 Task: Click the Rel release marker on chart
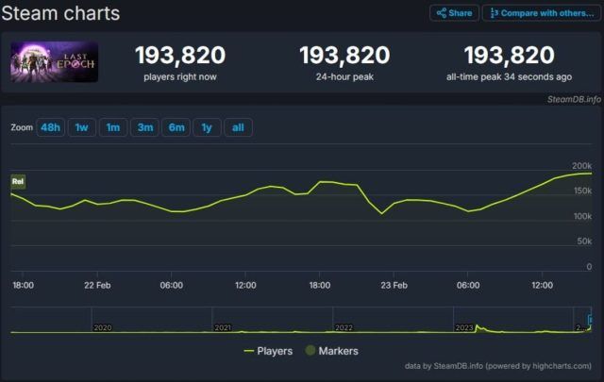pos(18,181)
